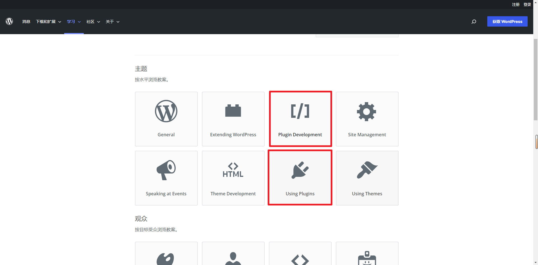Click the Theme Development HTML icon
This screenshot has width=538, height=265.
click(x=233, y=170)
